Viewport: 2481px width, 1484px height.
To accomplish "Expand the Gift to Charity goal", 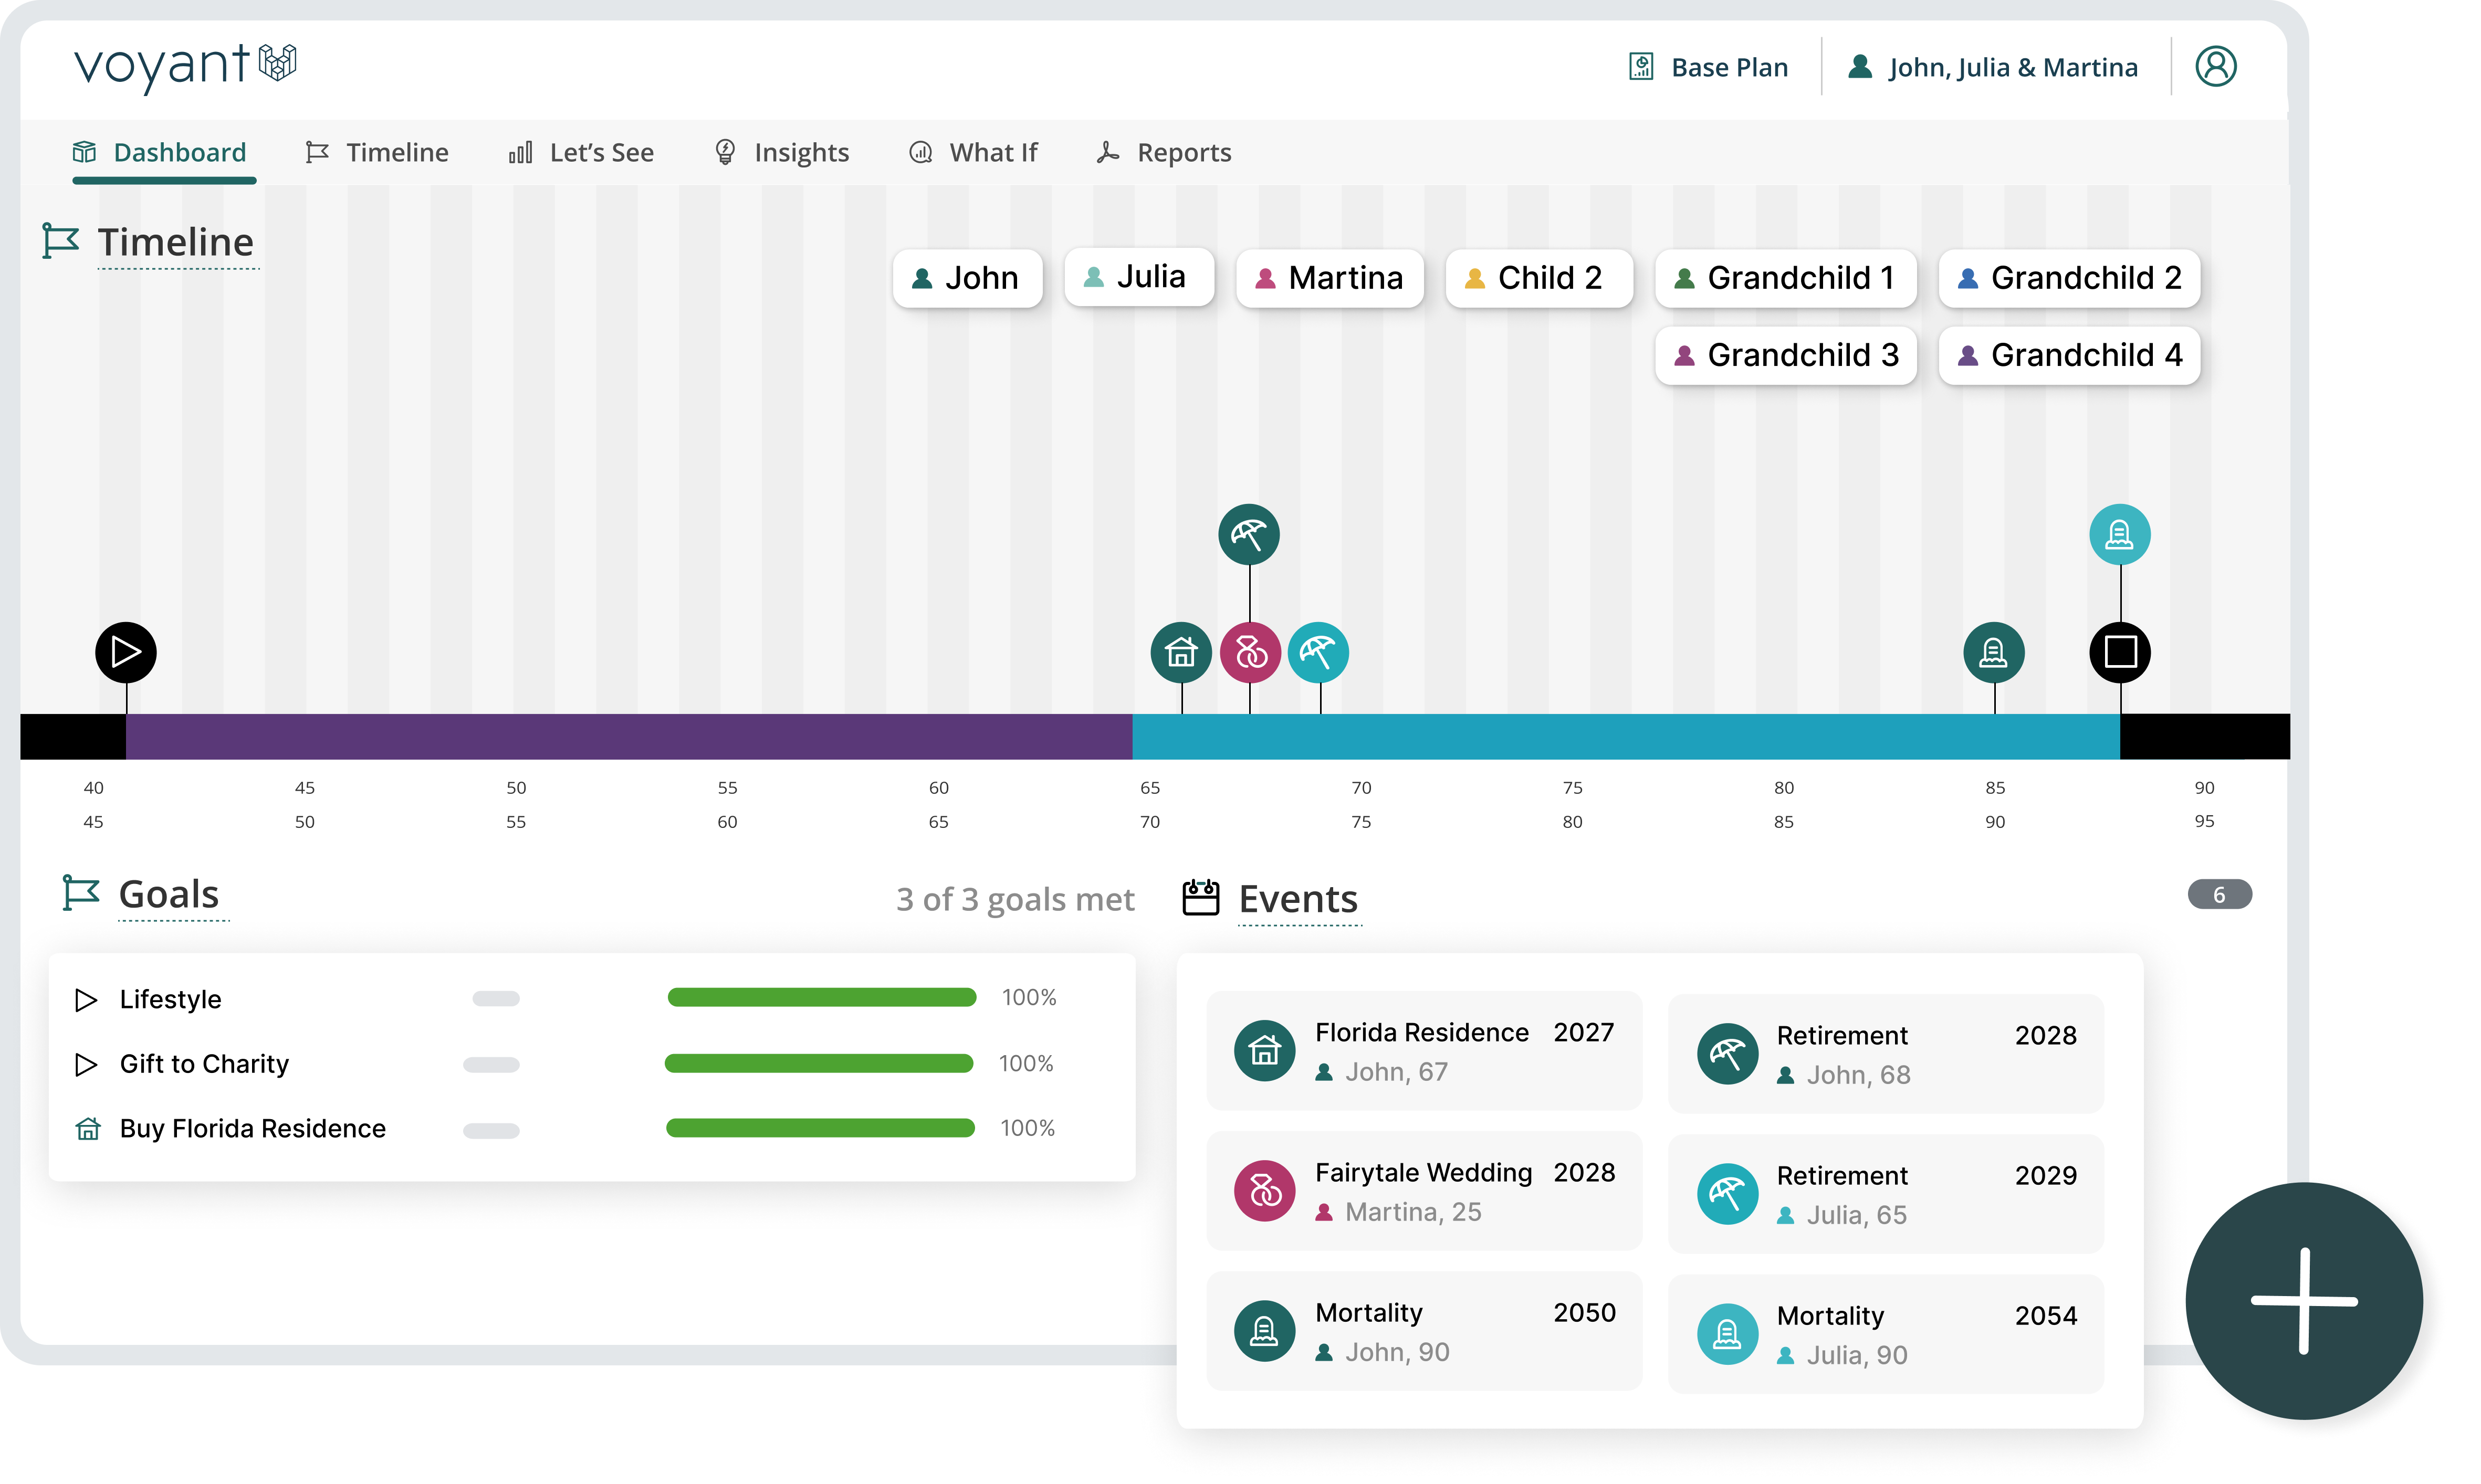I will click(87, 1064).
